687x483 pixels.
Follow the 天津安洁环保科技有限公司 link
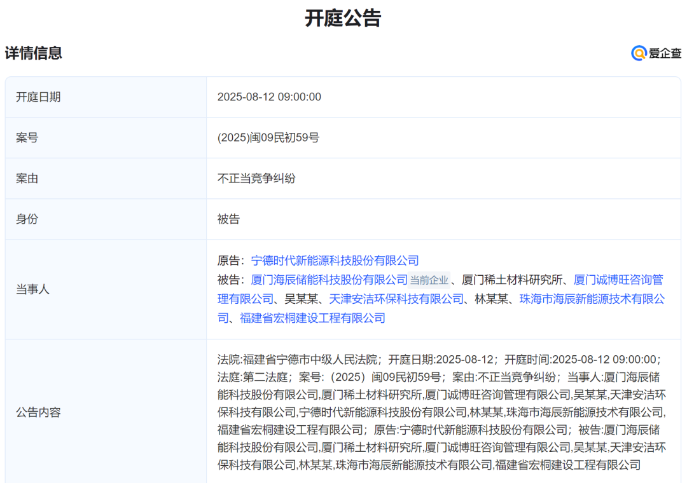pyautogui.click(x=396, y=299)
